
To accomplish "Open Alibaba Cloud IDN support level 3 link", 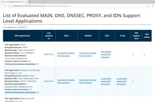I will (133, 81).
